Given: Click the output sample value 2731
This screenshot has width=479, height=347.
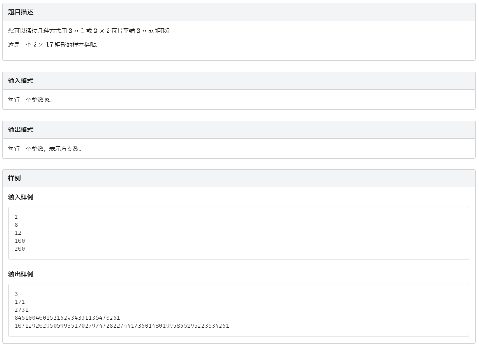Looking at the screenshot, I should point(21,310).
